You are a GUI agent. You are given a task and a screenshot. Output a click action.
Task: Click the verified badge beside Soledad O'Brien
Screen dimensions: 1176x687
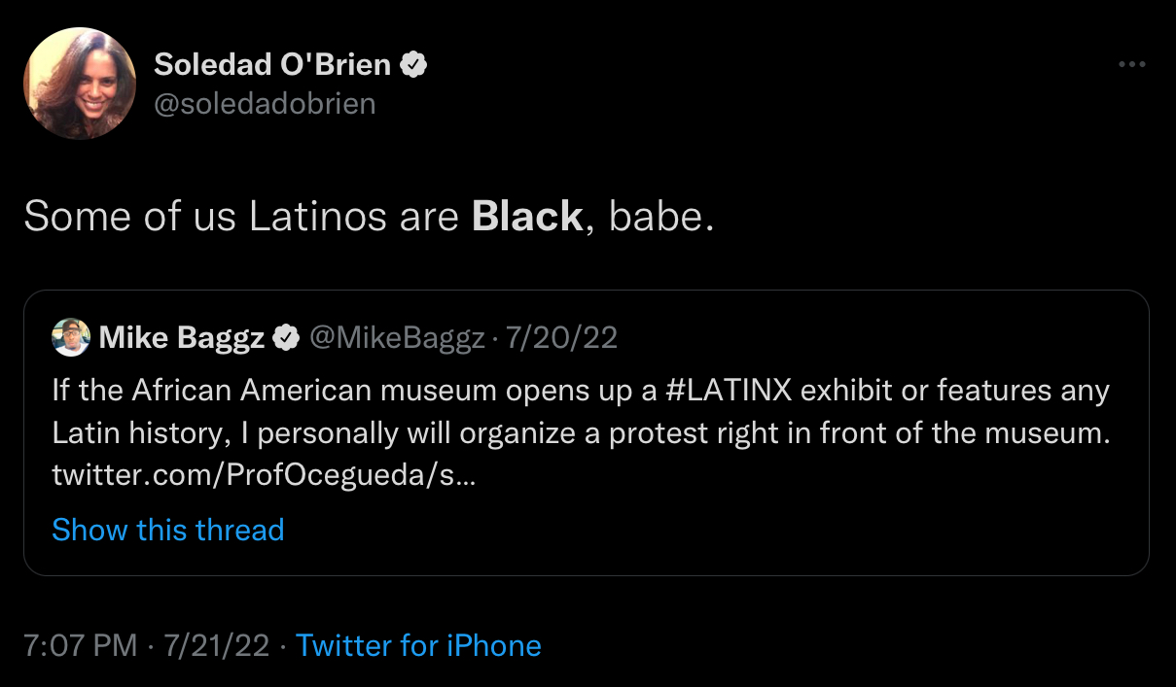(x=414, y=65)
